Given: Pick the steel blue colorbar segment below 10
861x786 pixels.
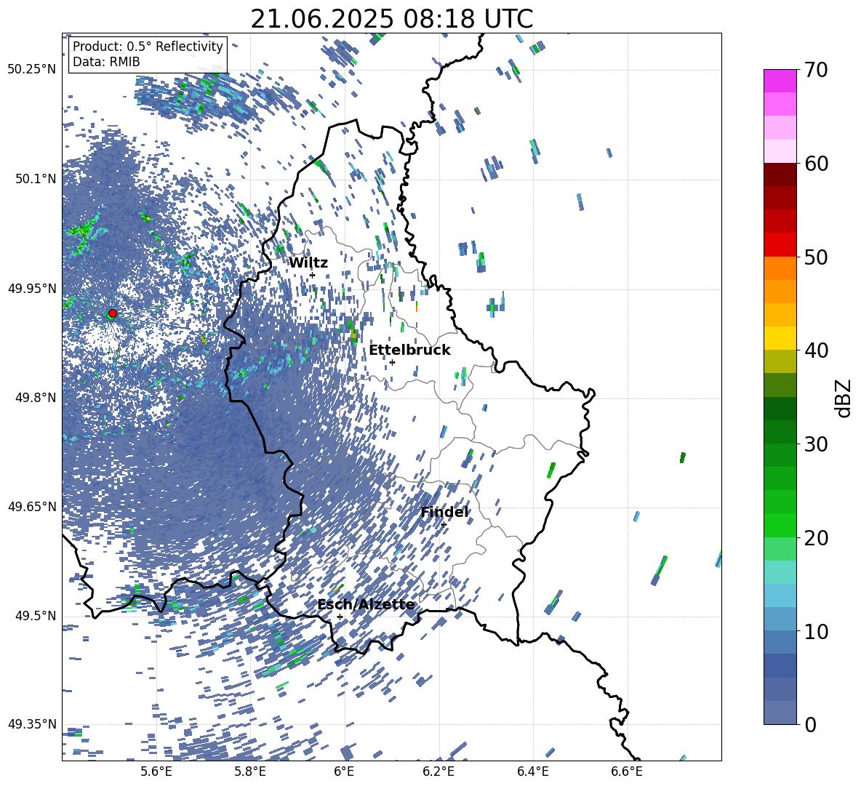Looking at the screenshot, I should (x=780, y=642).
